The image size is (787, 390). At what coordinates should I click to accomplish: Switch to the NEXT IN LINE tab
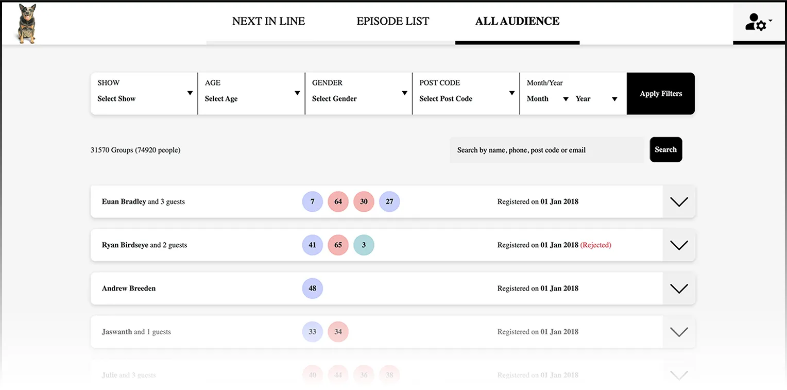(268, 21)
